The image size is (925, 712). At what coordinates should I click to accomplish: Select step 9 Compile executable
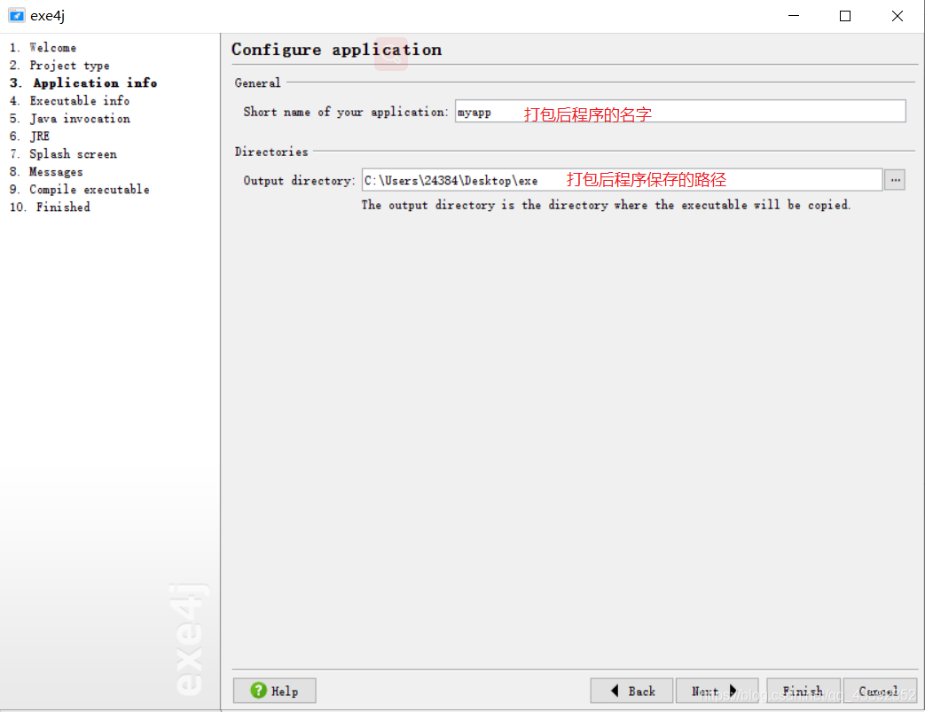tap(80, 190)
